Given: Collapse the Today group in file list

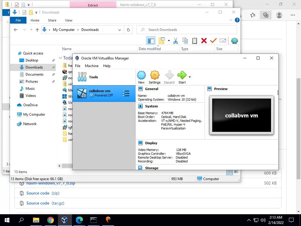Looking at the screenshot, I should (60, 58).
